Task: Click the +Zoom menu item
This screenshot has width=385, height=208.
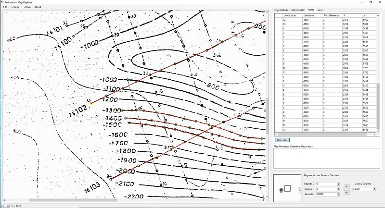Action: click(x=15, y=7)
